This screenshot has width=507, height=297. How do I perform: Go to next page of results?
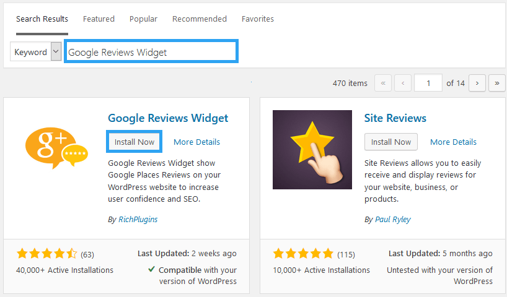tap(477, 84)
